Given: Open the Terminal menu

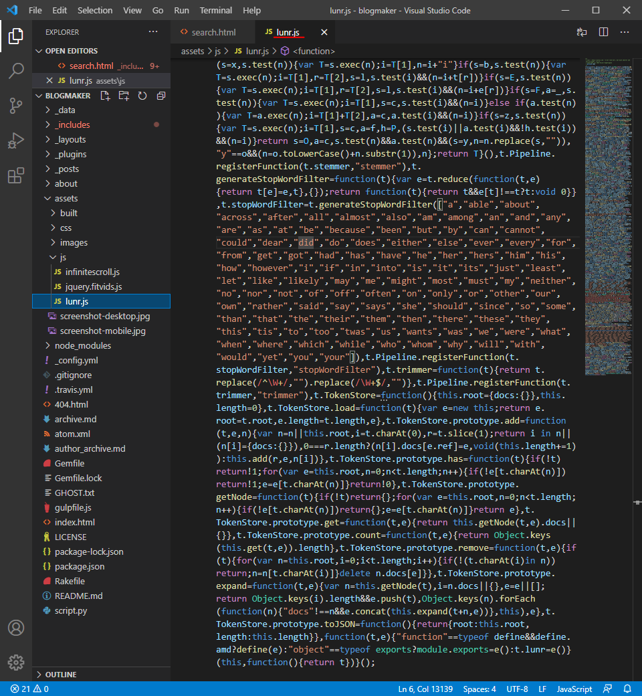Looking at the screenshot, I should pos(215,10).
